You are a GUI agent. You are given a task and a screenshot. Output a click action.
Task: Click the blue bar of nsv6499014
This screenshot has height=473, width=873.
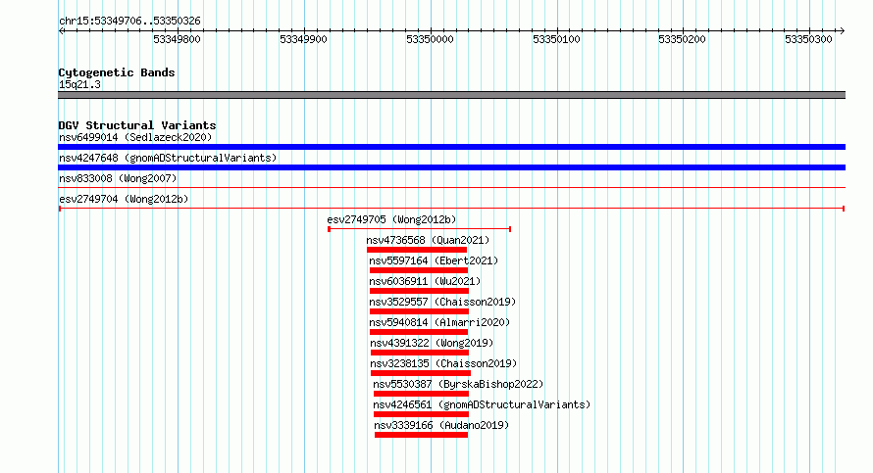coord(451,147)
